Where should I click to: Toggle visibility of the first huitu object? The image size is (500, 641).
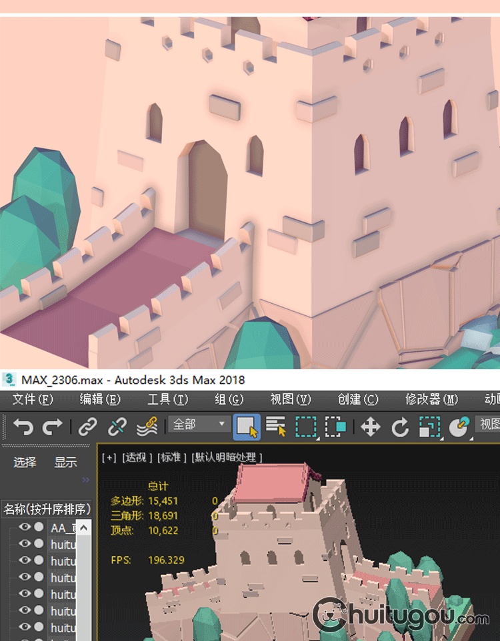pos(25,544)
